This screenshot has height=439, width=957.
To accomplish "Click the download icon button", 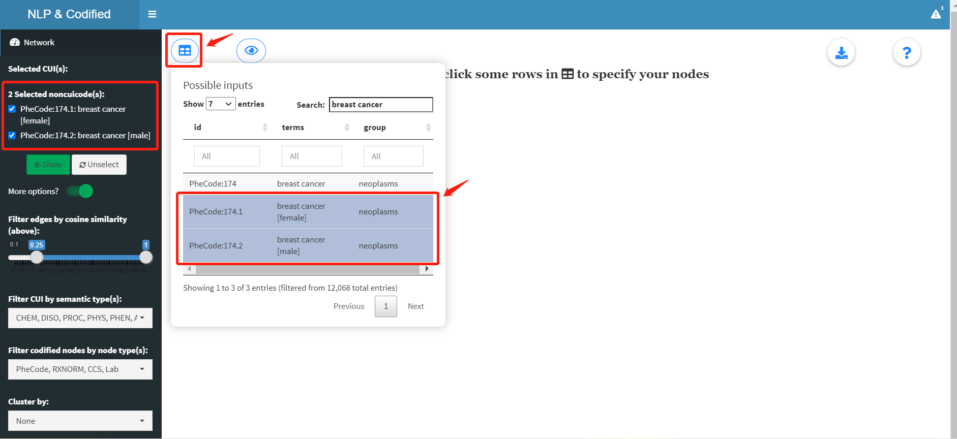I will [841, 52].
